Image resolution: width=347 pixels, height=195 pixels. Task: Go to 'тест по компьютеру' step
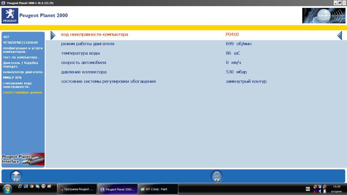[x=21, y=57]
